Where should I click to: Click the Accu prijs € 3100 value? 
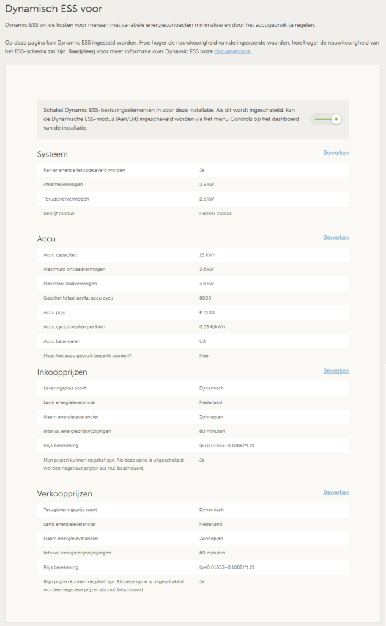coord(209,312)
